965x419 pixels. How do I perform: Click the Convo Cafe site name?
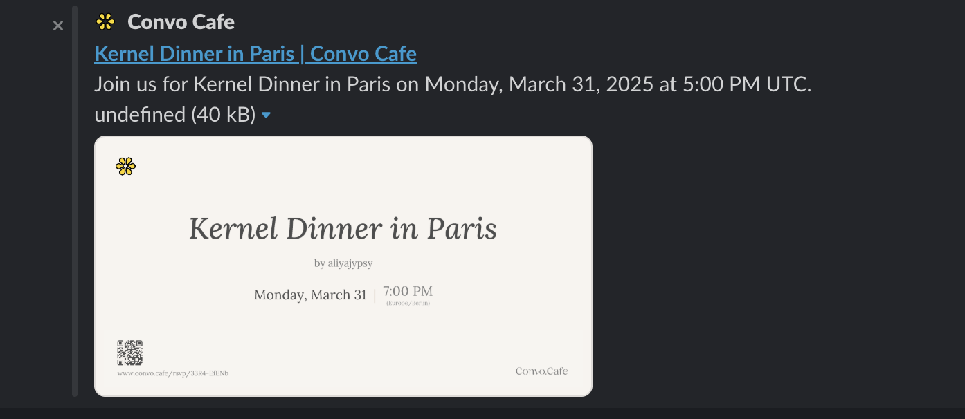[181, 22]
